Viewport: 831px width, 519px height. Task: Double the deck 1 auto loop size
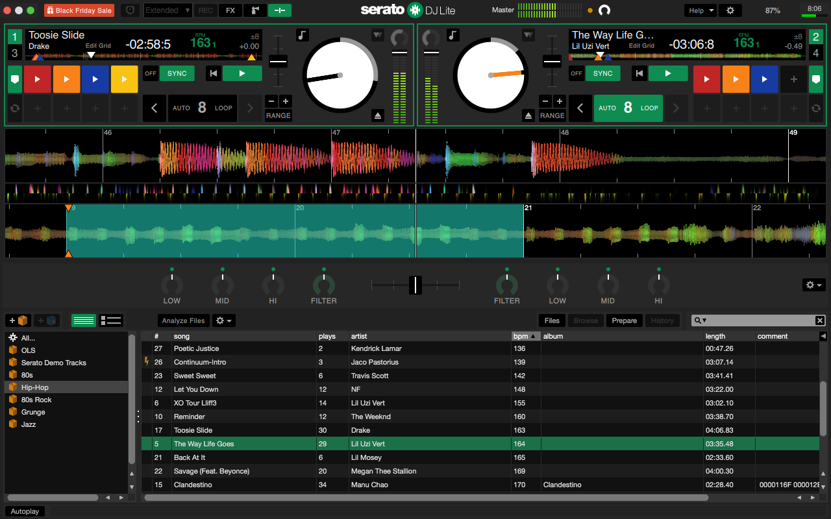(250, 108)
